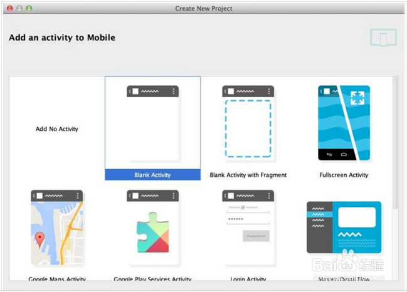Click the red map pin in Google Maps thumbnail

point(40,239)
